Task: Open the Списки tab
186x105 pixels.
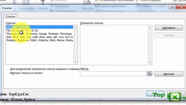Action: click(10, 17)
